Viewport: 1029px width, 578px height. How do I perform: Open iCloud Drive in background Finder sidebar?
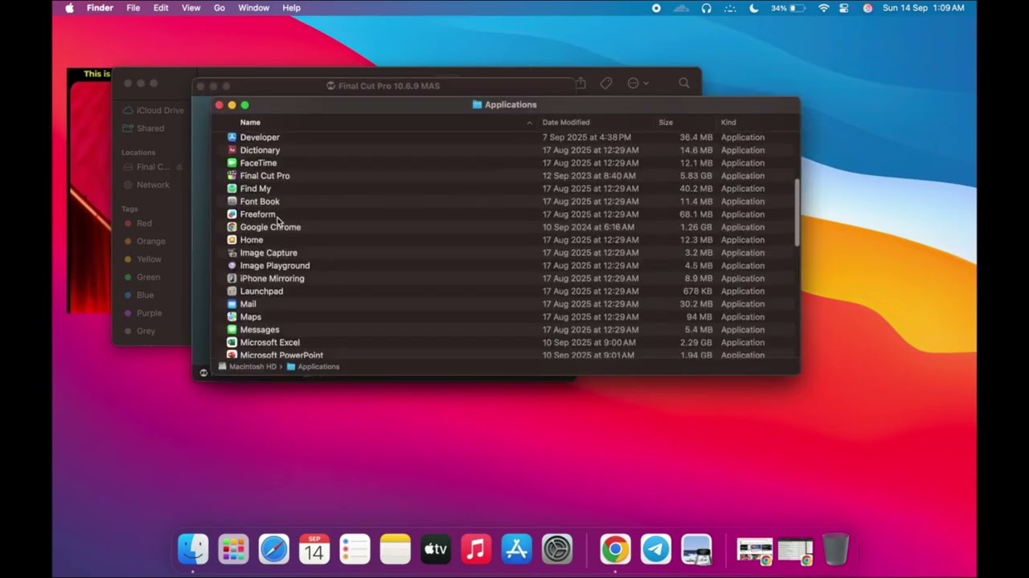click(154, 111)
